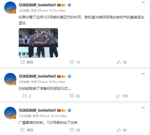Screen dimensions: 150x135
Task: Open comments on the post with 28 comments
Action: [x=75, y=130]
